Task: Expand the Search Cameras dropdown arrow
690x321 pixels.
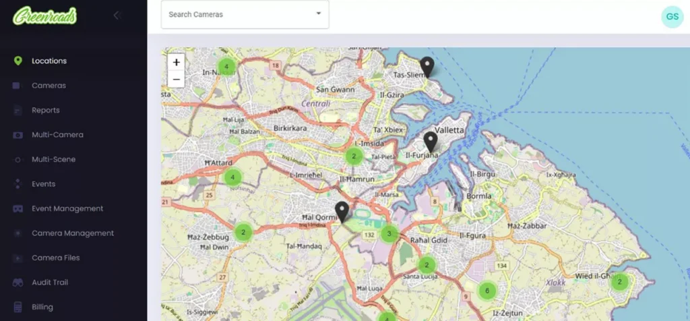Action: (x=318, y=14)
